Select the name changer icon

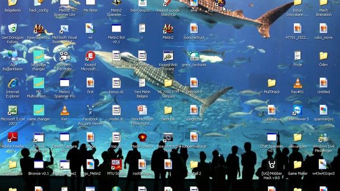[39, 110]
